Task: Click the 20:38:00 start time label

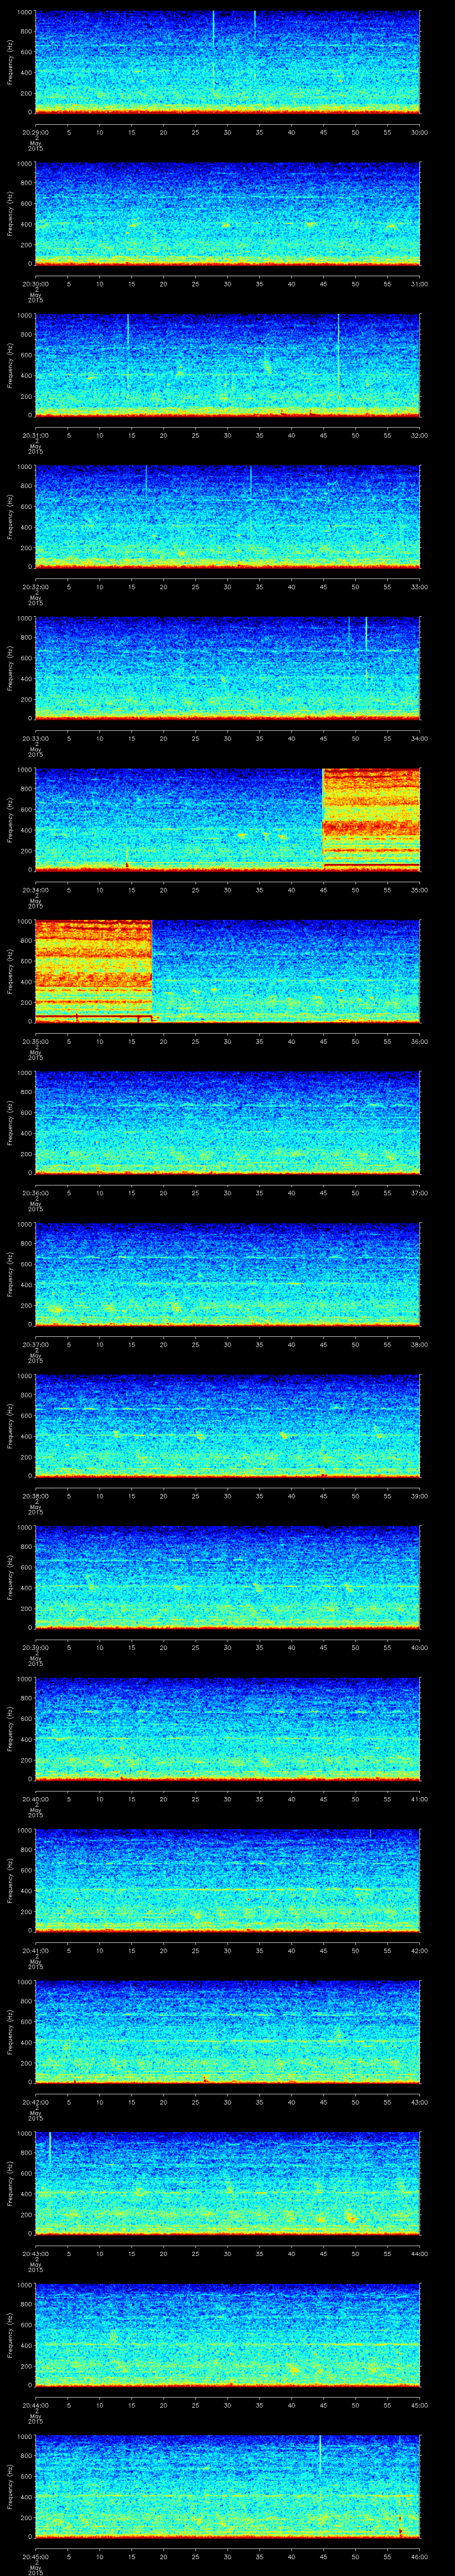Action: click(x=35, y=1496)
